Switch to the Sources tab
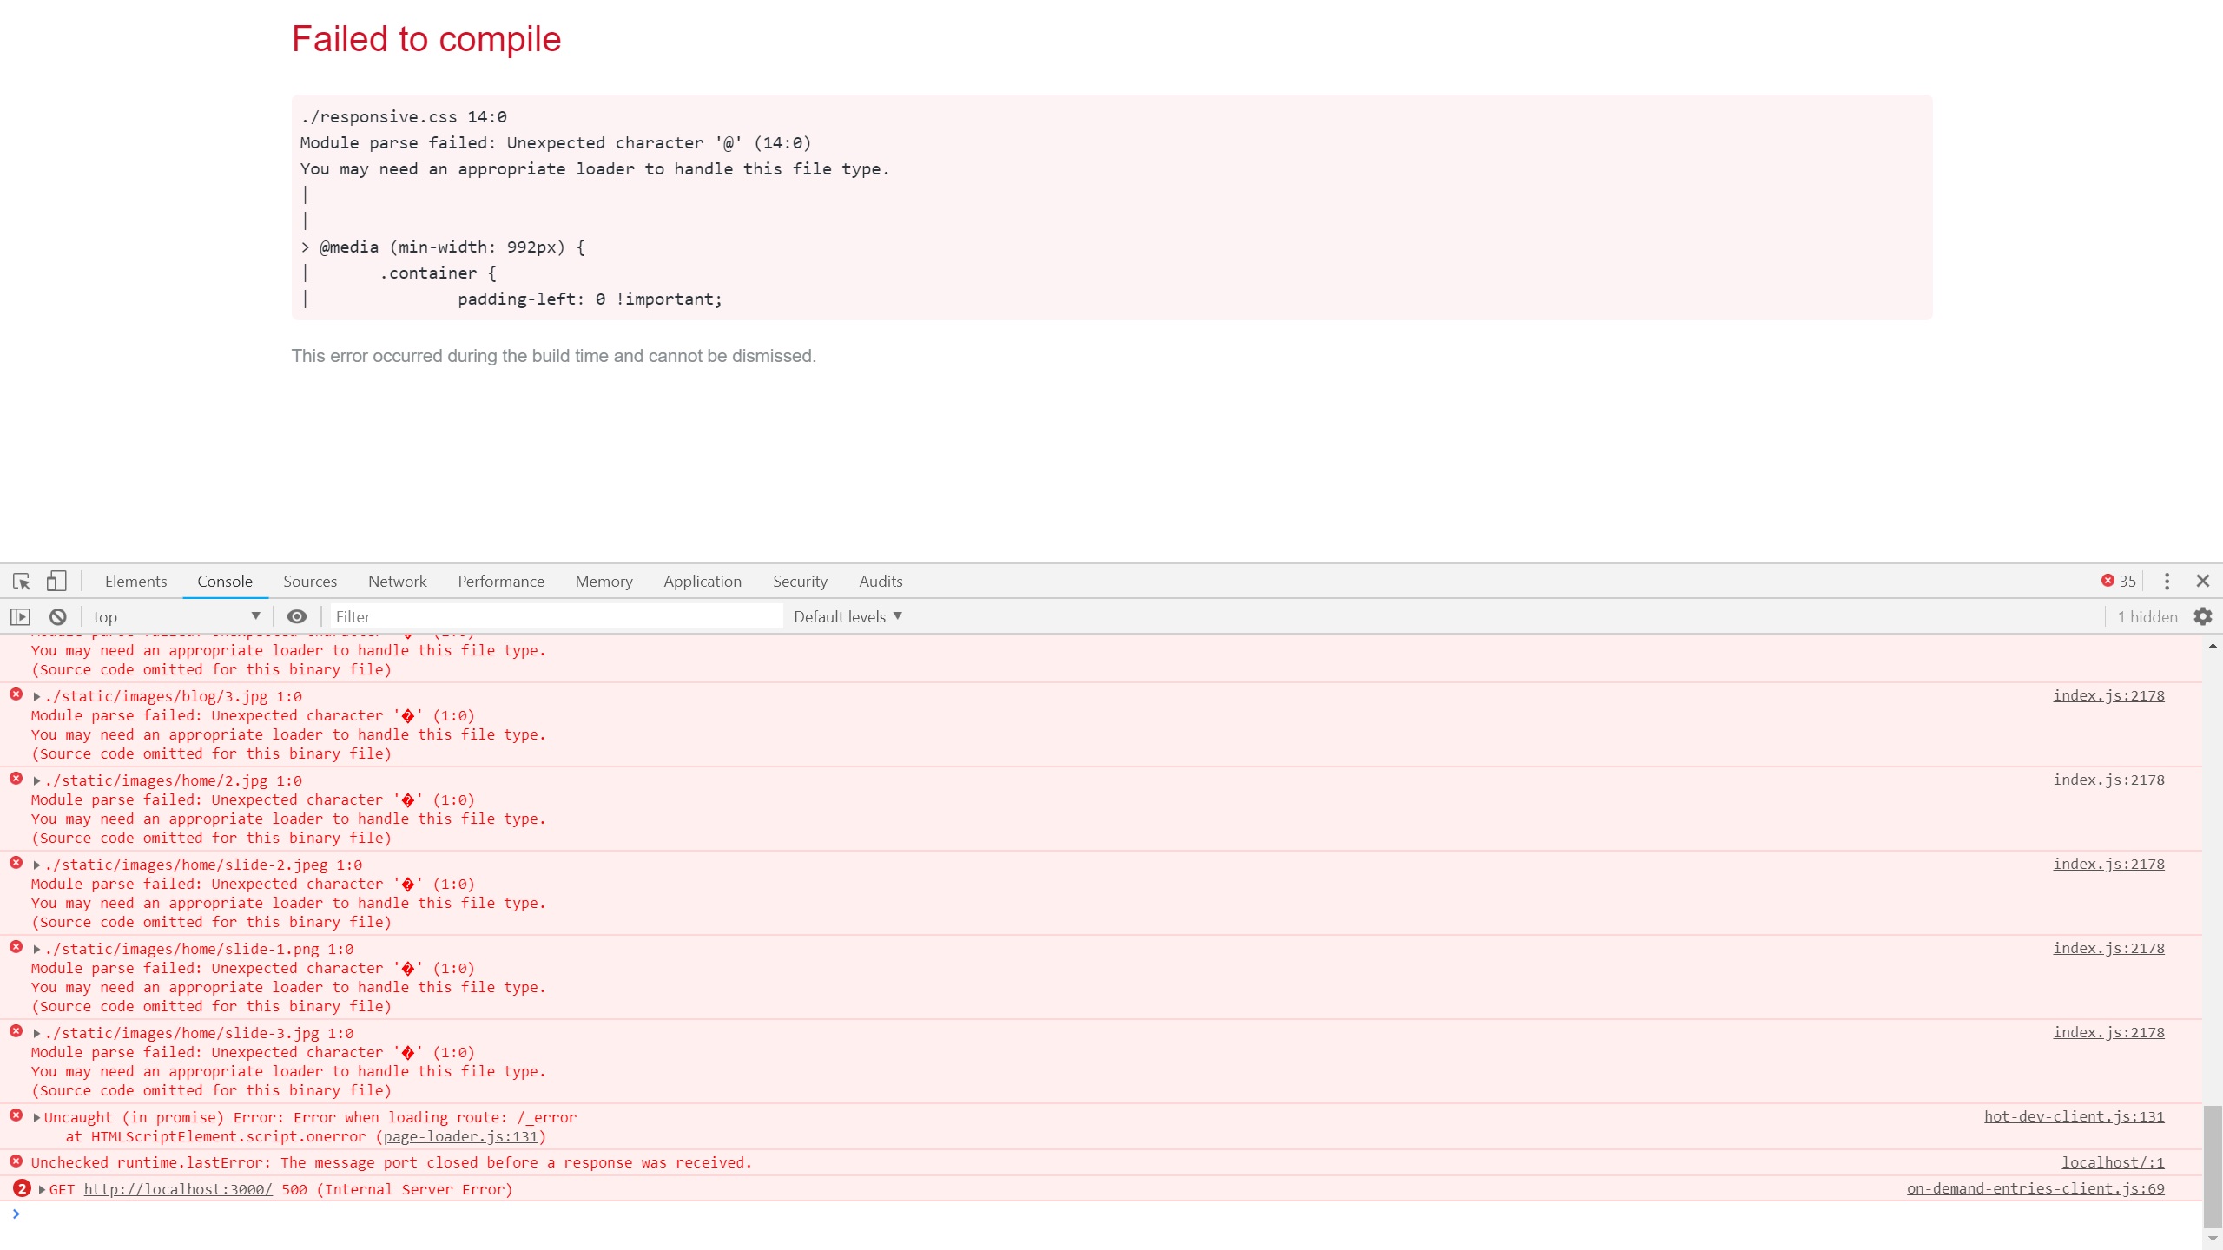The width and height of the screenshot is (2223, 1250). pos(309,581)
